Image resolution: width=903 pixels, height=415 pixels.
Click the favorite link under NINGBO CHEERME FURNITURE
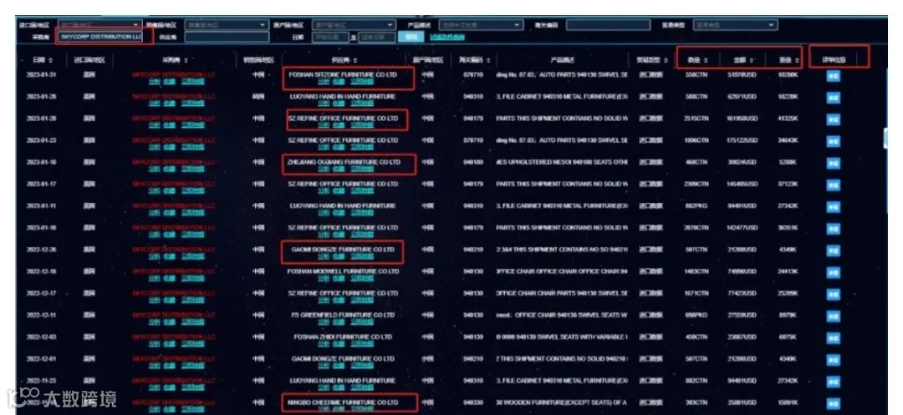pos(339,409)
